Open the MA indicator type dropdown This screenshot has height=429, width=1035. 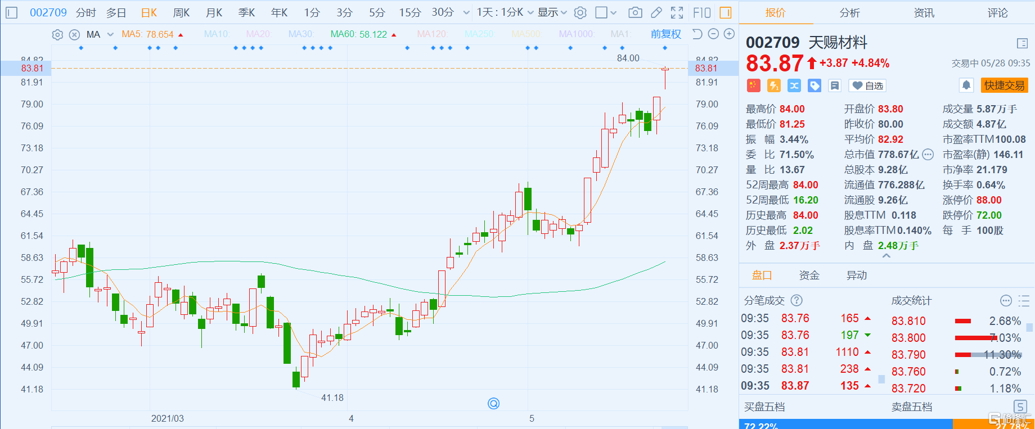(100, 35)
